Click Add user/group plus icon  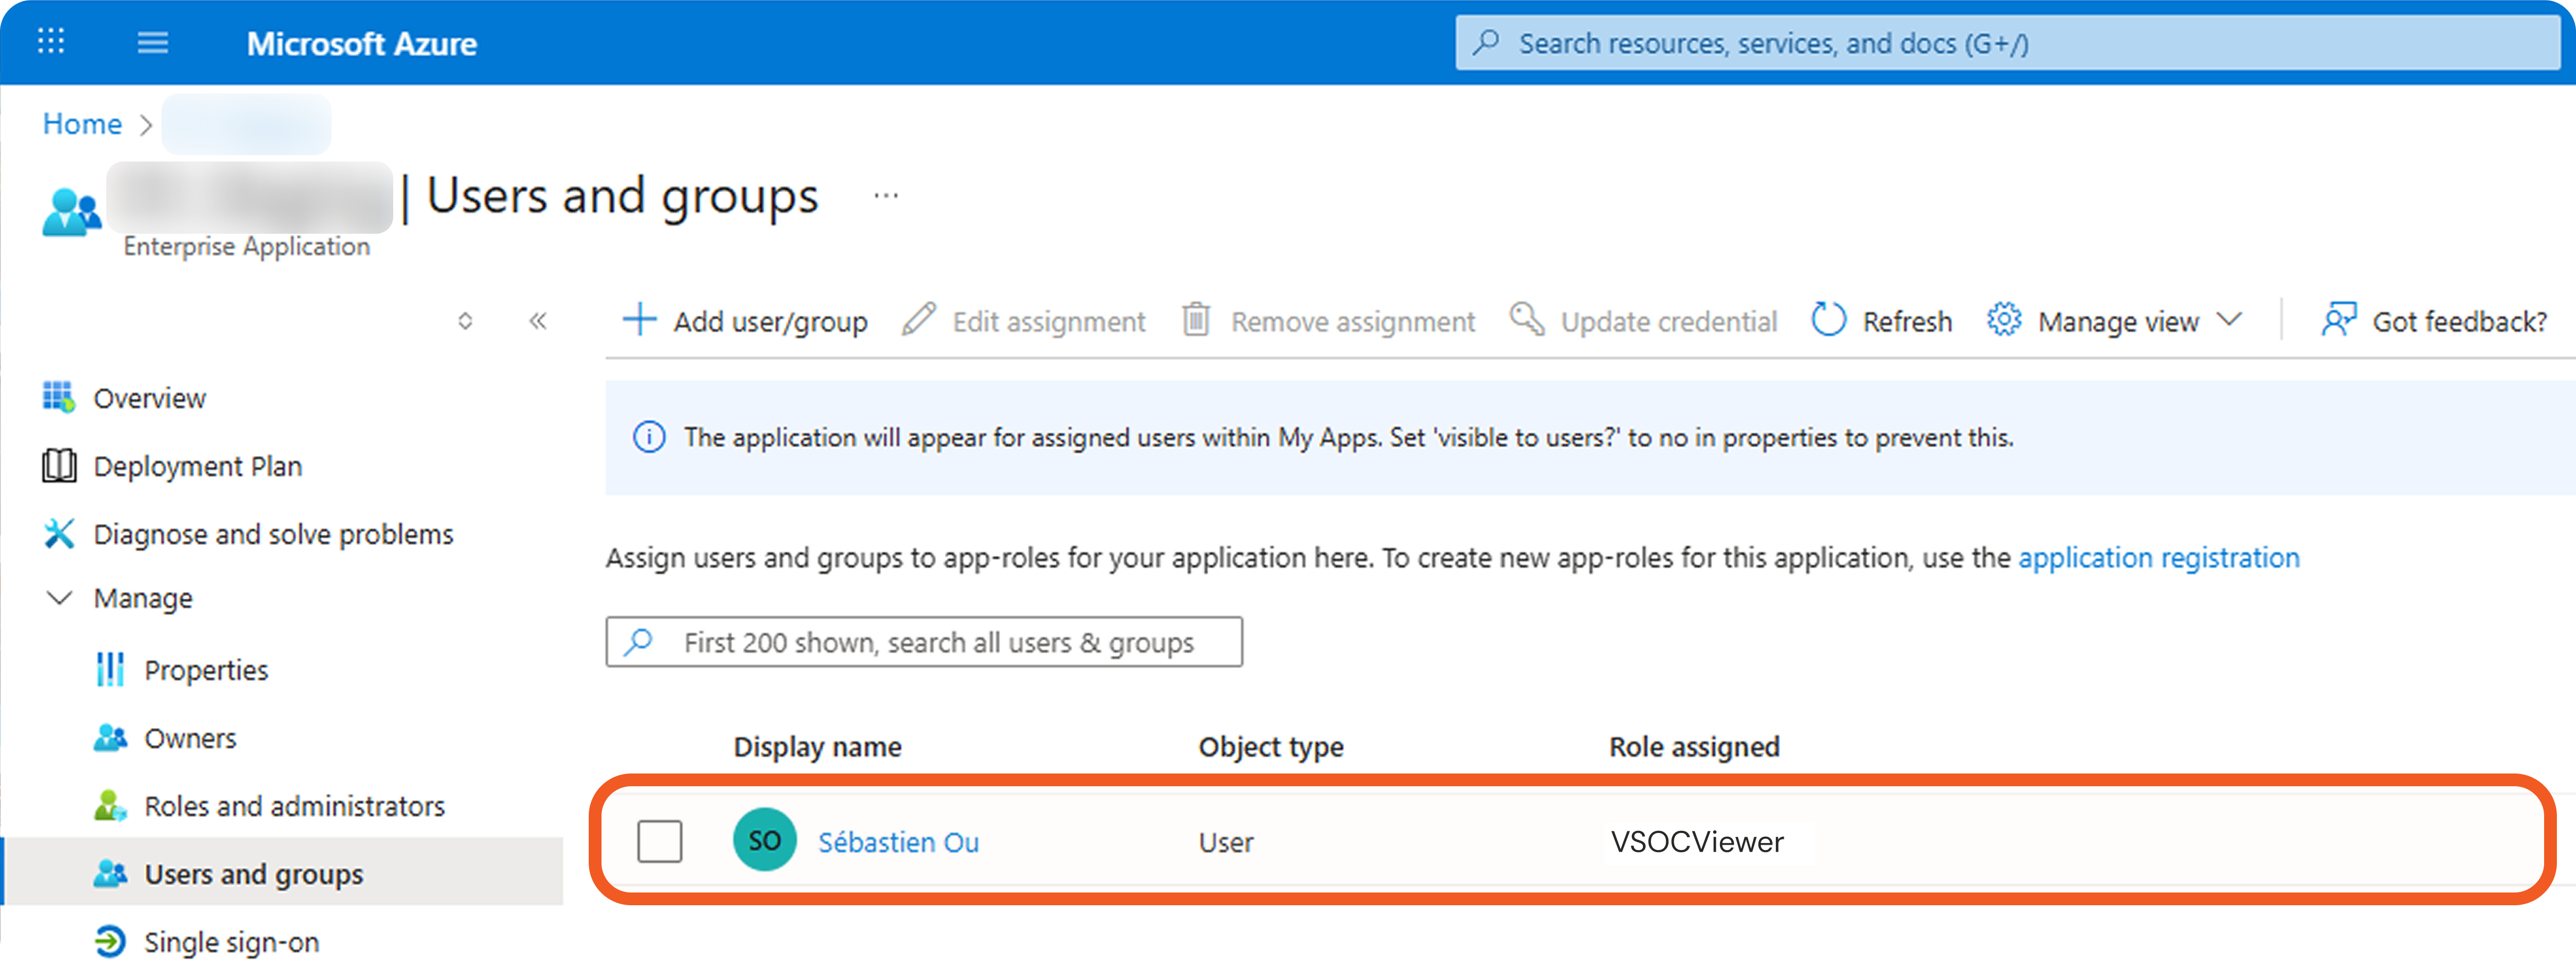pos(639,321)
